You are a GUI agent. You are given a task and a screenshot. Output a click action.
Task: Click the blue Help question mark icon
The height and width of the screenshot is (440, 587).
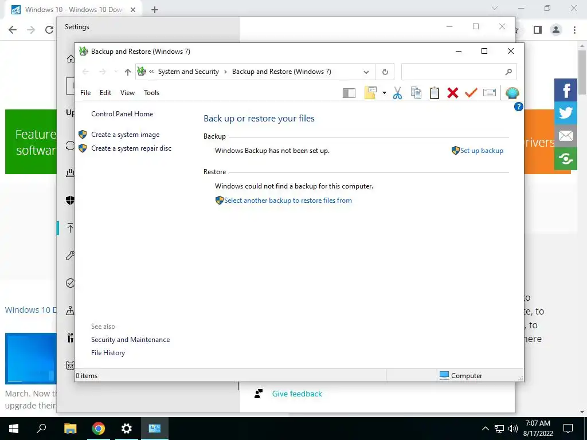[518, 107]
